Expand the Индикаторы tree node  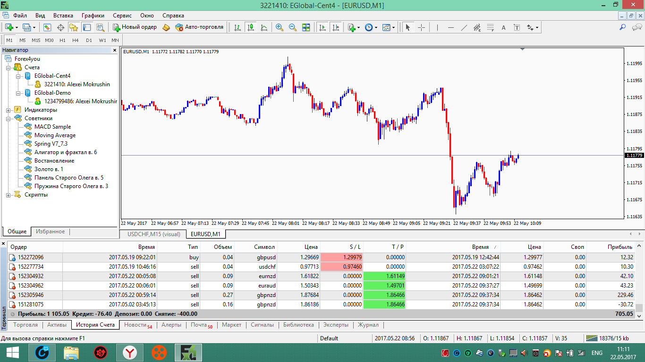pos(8,110)
